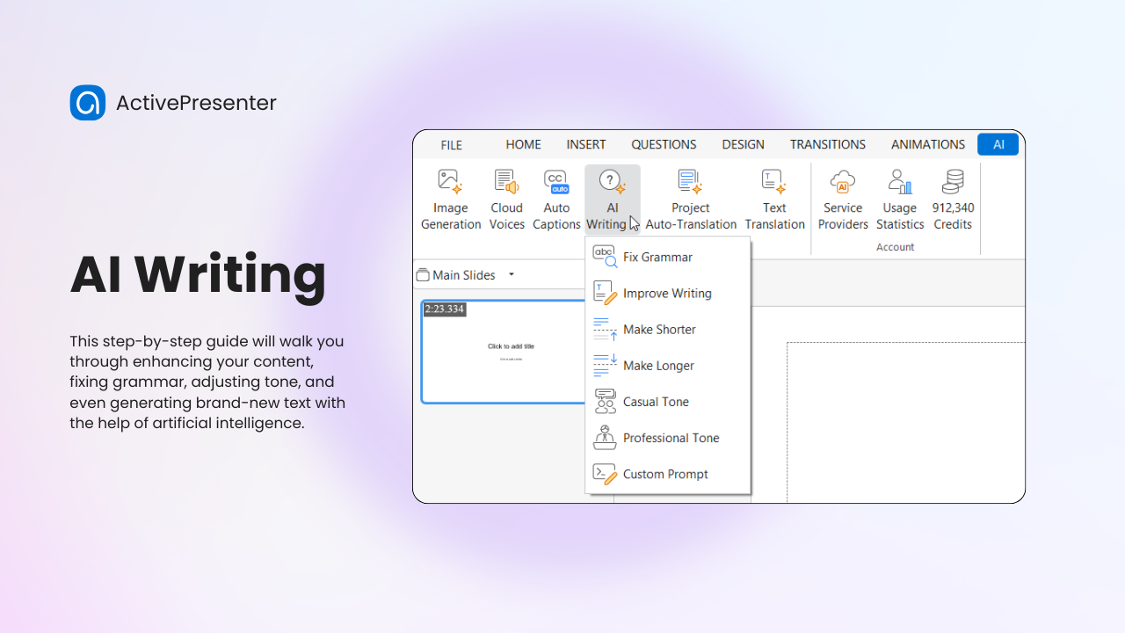The height and width of the screenshot is (633, 1125).
Task: Open Cloud Voices tool
Action: point(506,182)
